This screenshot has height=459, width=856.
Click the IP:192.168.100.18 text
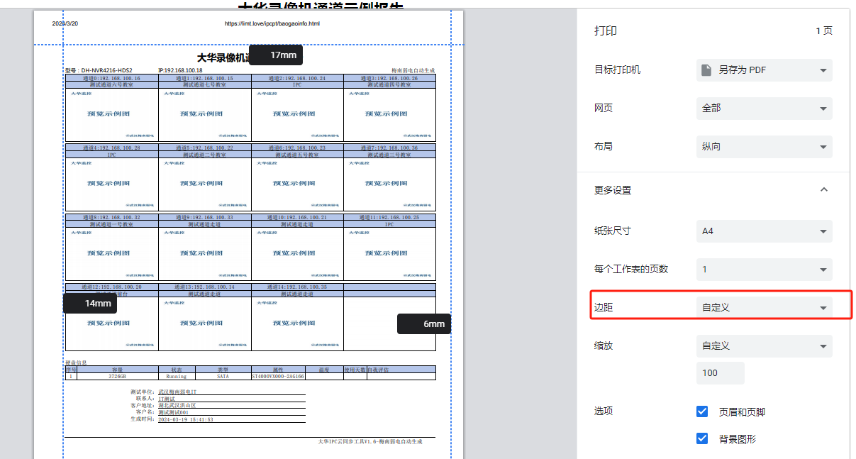[180, 70]
